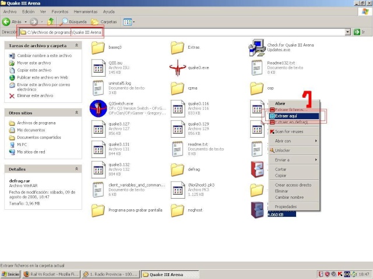Screen dimensions: 373x279
Task: Select the quake3.127 file icon
Action: coord(98,129)
